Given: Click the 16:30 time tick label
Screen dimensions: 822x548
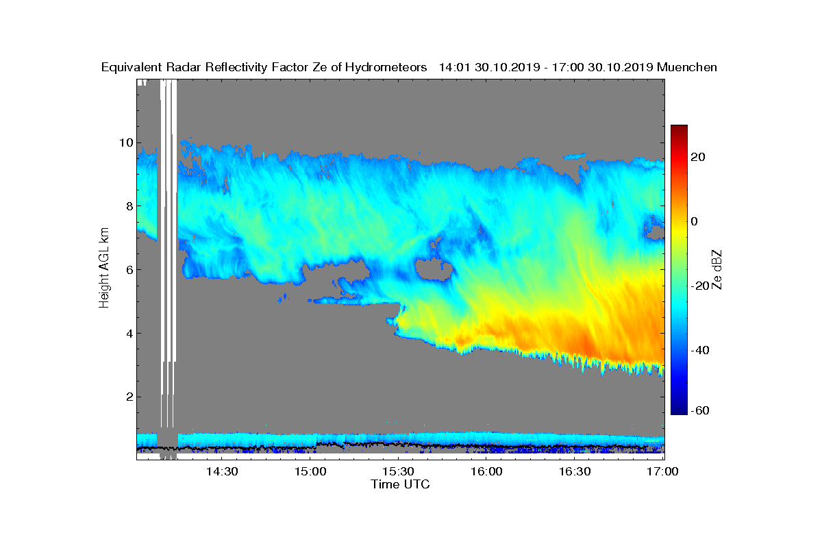Looking at the screenshot, I should coord(575,471).
